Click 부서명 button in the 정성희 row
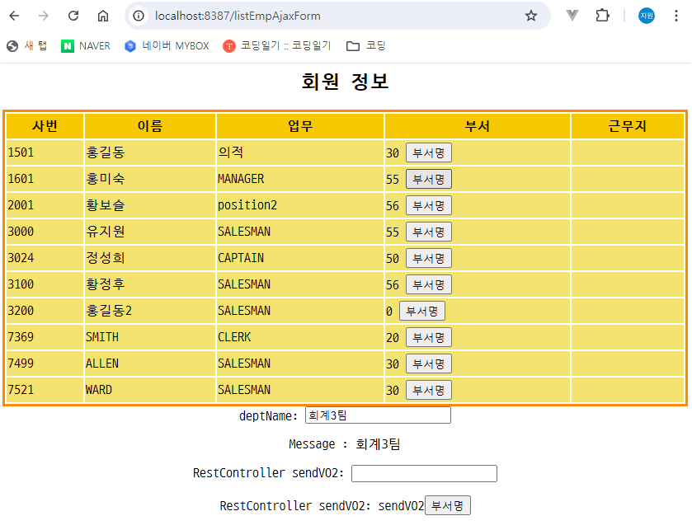Viewport: 692px width, 530px height. tap(429, 258)
